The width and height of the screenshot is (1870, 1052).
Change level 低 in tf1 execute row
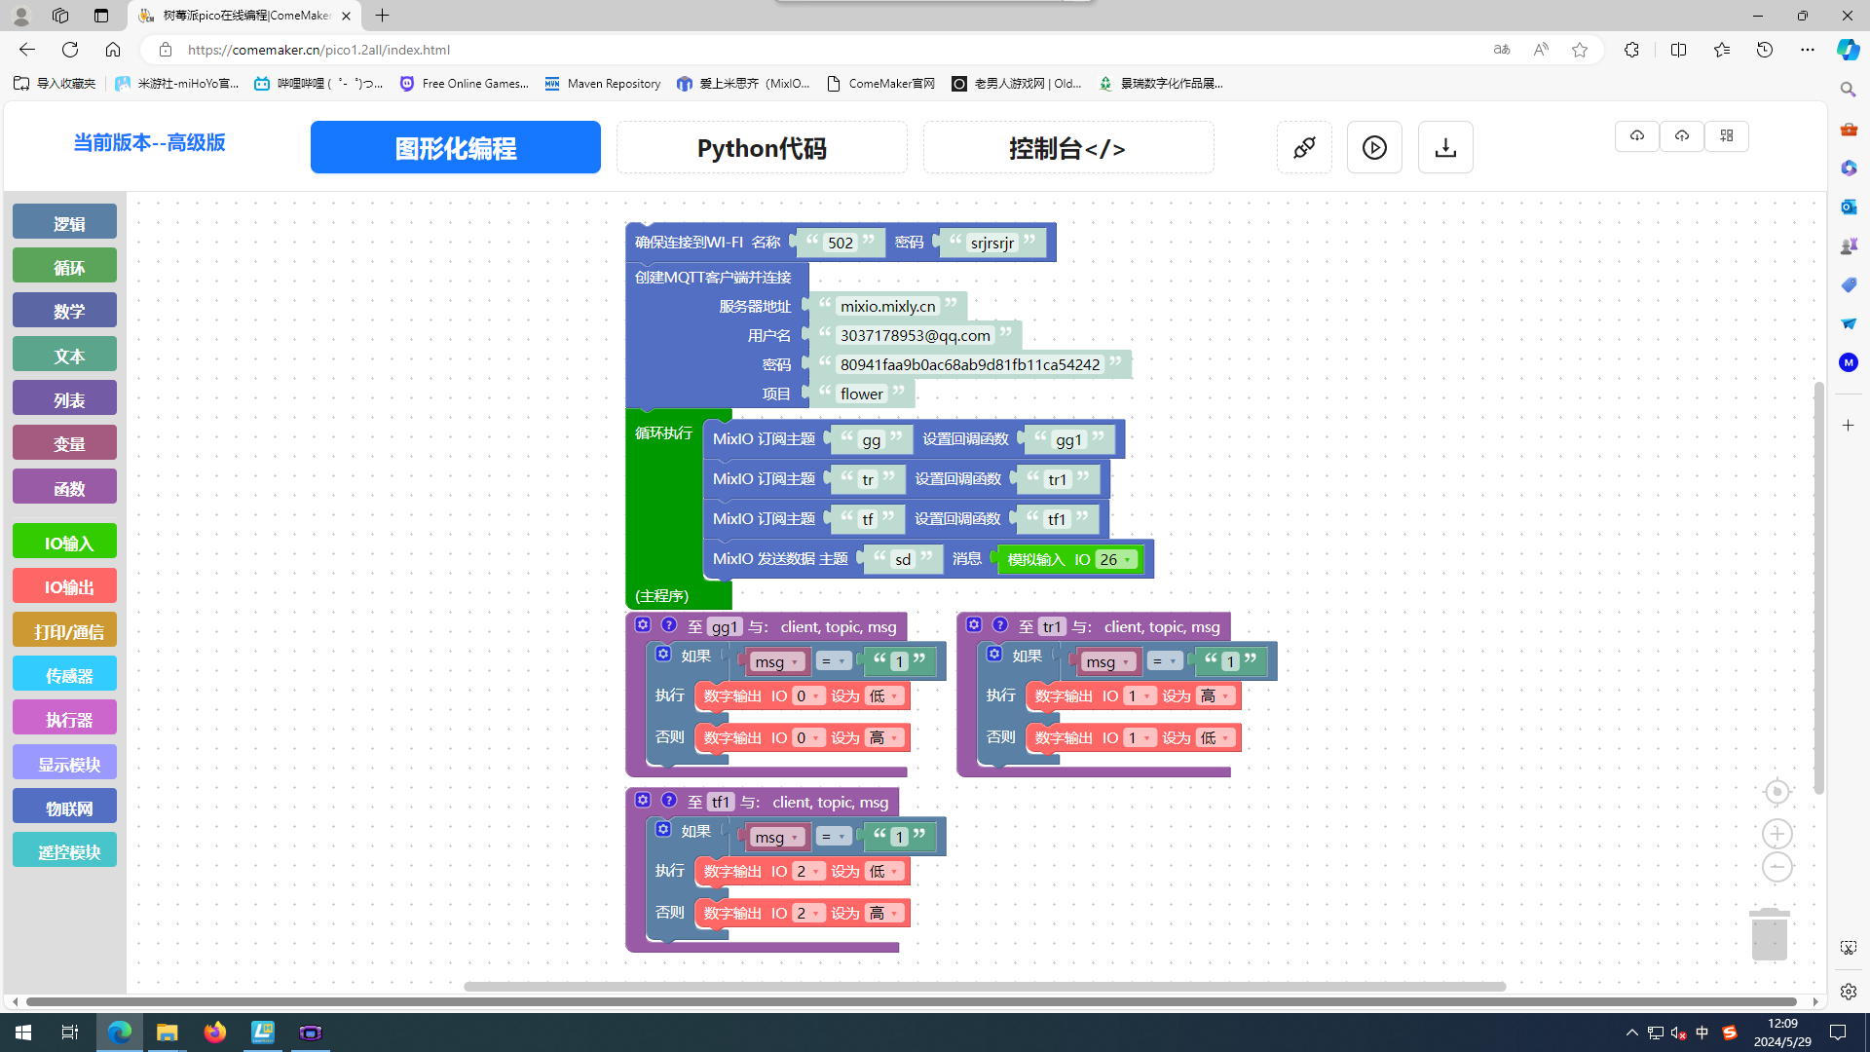(884, 871)
